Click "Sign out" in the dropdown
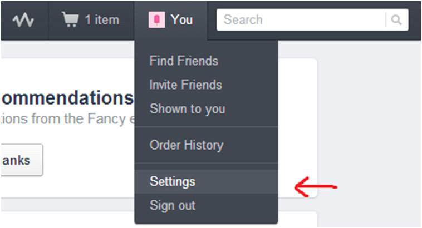 point(173,205)
